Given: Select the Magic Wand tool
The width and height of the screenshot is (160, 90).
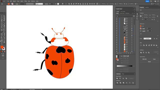Looking at the screenshot, I should tap(2, 18).
